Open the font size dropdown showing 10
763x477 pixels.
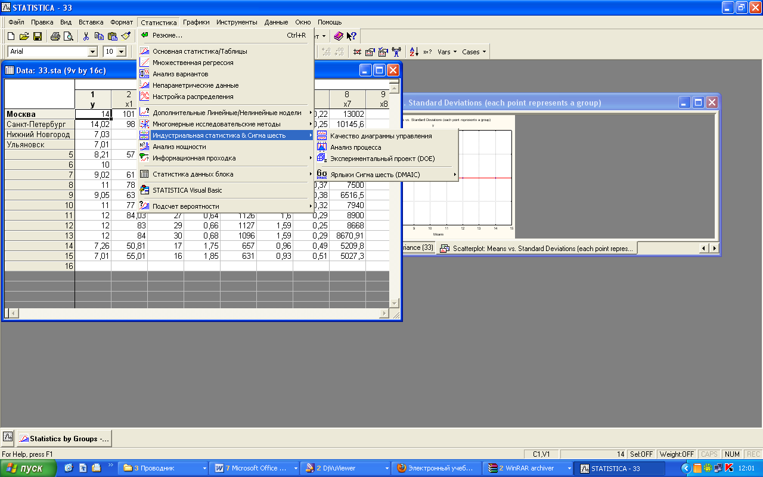(x=122, y=52)
